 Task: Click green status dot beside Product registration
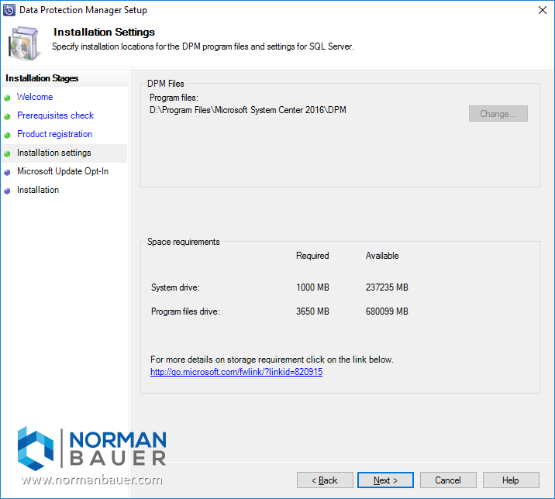point(7,135)
